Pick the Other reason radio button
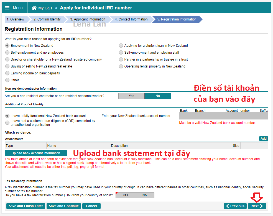Image resolution: width=273 pixels, height=216 pixels. 7,80
